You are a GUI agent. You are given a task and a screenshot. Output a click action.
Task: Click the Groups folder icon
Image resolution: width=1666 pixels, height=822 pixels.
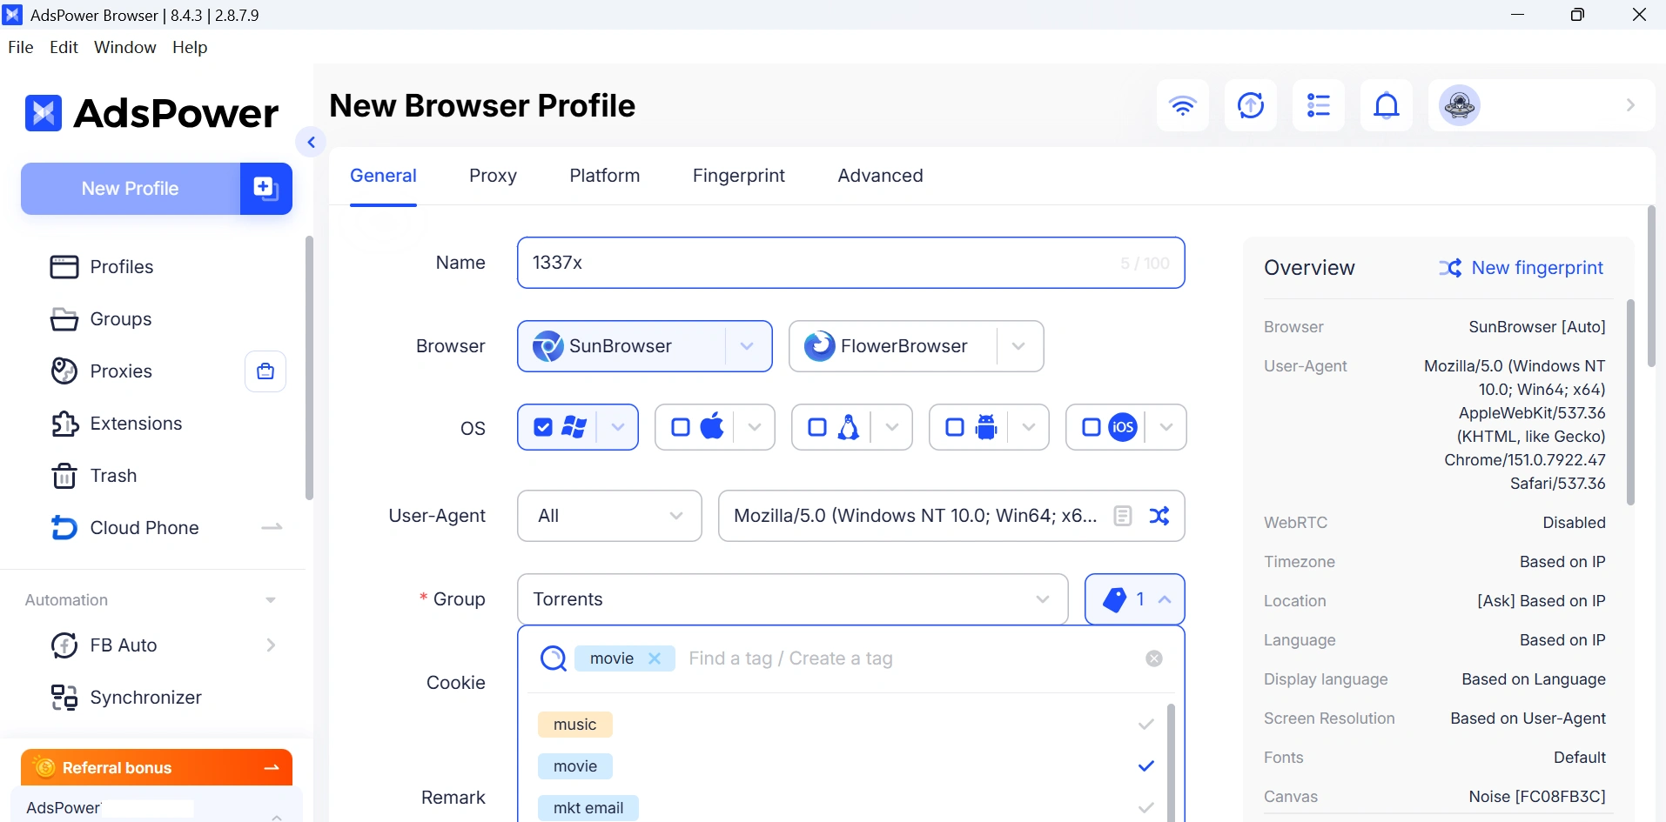click(x=64, y=319)
